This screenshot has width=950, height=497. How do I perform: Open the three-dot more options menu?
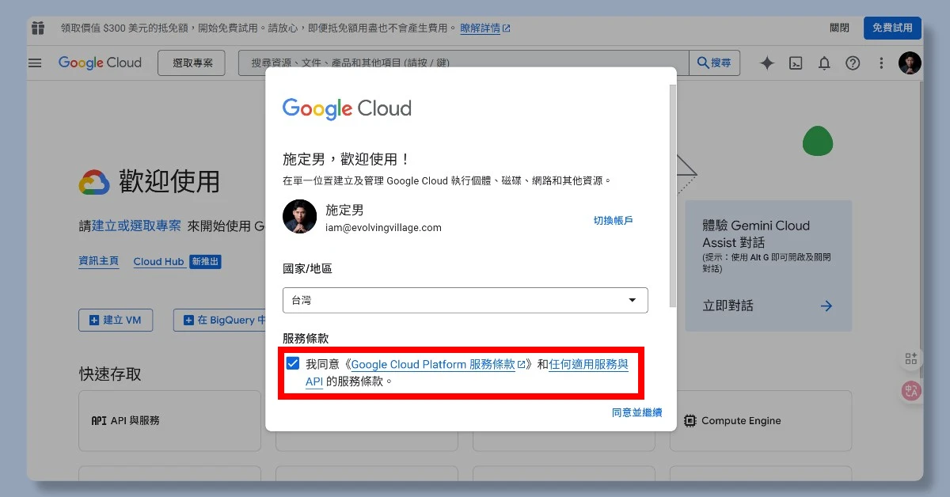(x=881, y=63)
